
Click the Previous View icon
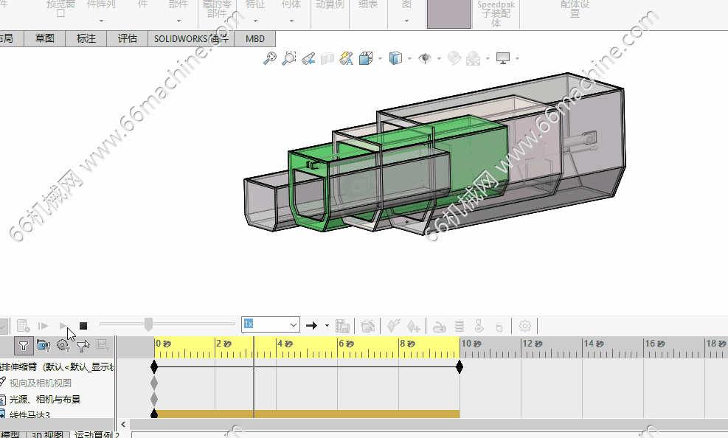tap(308, 58)
